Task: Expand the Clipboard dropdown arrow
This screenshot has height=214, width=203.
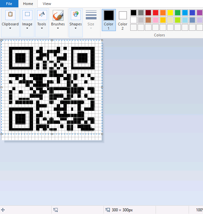Action: 10,28
